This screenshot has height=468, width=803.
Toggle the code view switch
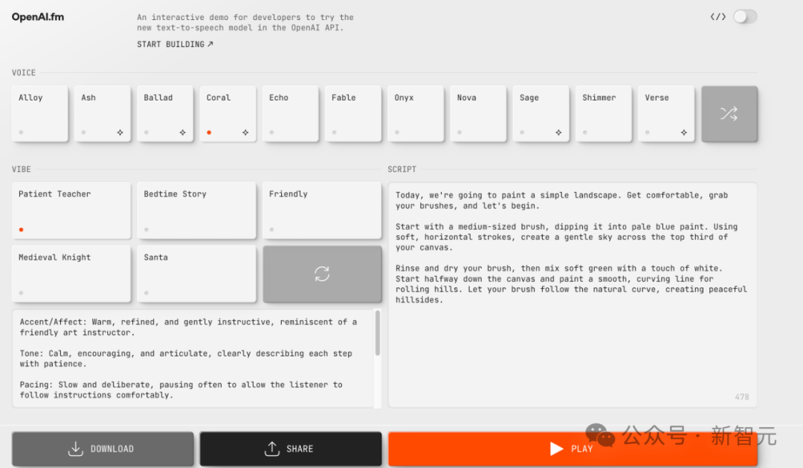coord(744,17)
